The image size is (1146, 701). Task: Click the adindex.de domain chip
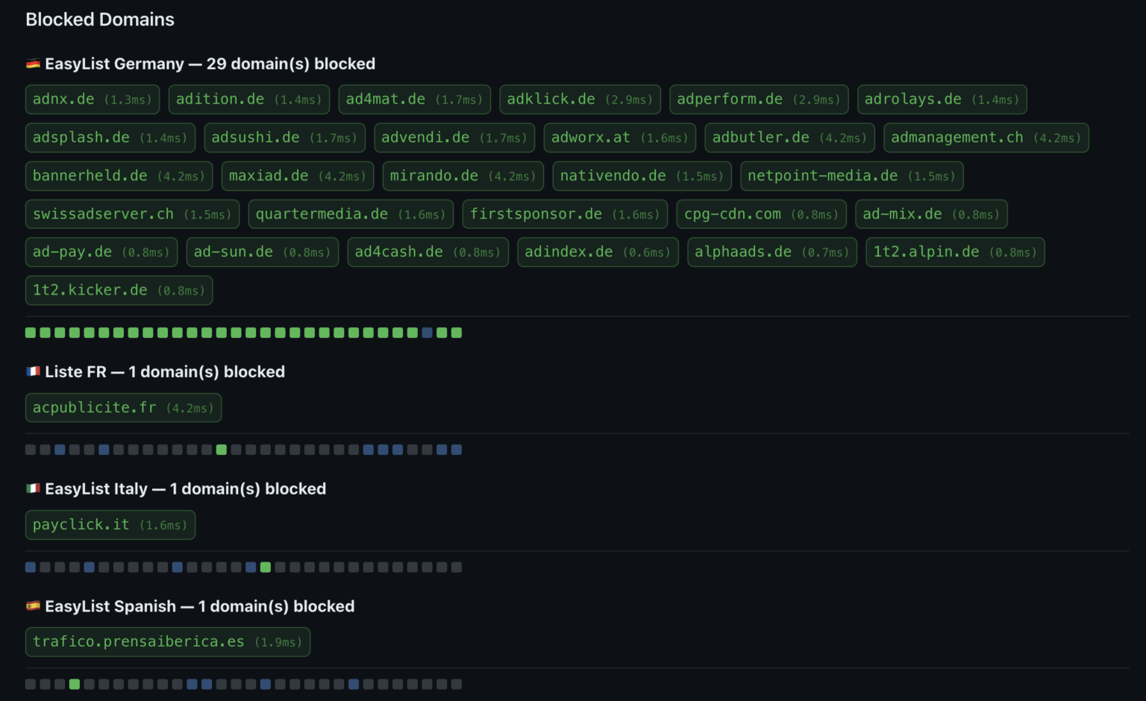point(598,252)
